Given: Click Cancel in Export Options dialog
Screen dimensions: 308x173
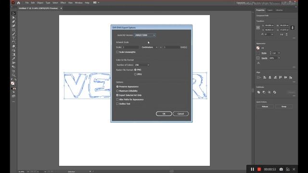Looking at the screenshot, I should click(180, 114).
